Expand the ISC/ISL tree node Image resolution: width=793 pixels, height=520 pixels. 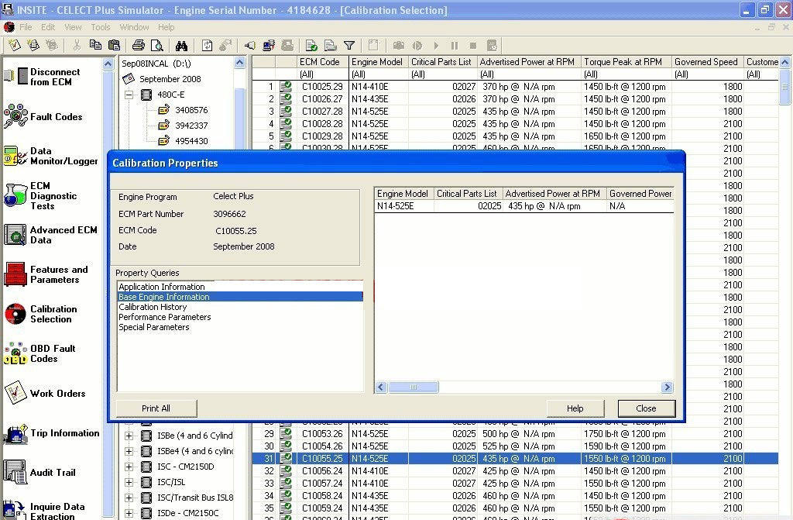click(129, 482)
